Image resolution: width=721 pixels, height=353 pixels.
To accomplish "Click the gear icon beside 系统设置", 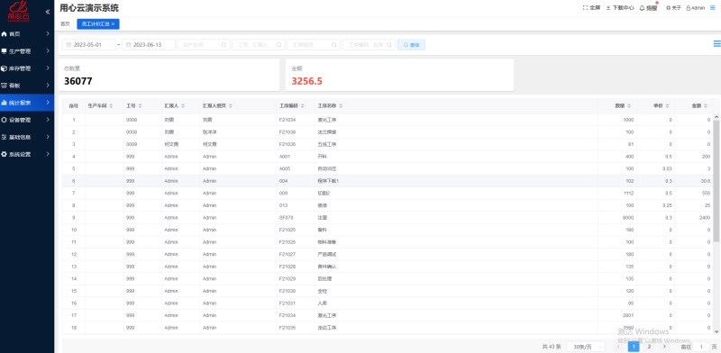I will tap(5, 155).
